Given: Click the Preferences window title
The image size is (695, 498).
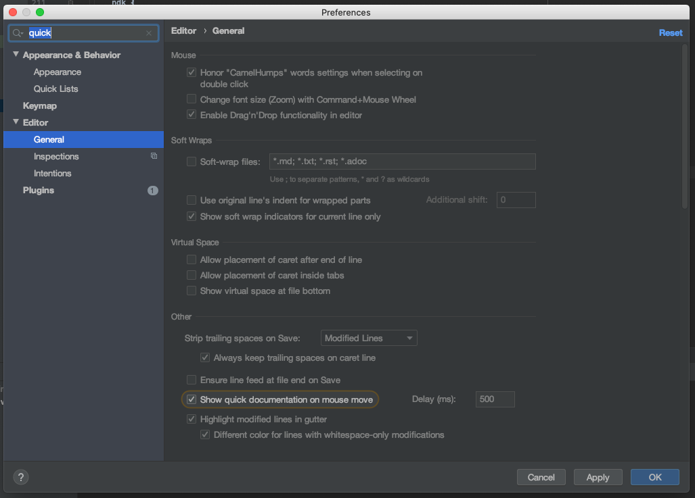Looking at the screenshot, I should pyautogui.click(x=346, y=12).
